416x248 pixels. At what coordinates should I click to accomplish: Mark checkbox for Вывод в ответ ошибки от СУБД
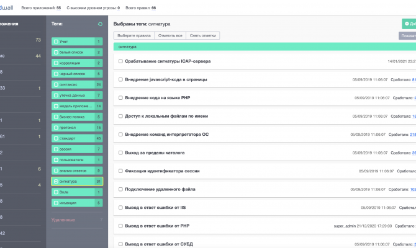(120, 244)
